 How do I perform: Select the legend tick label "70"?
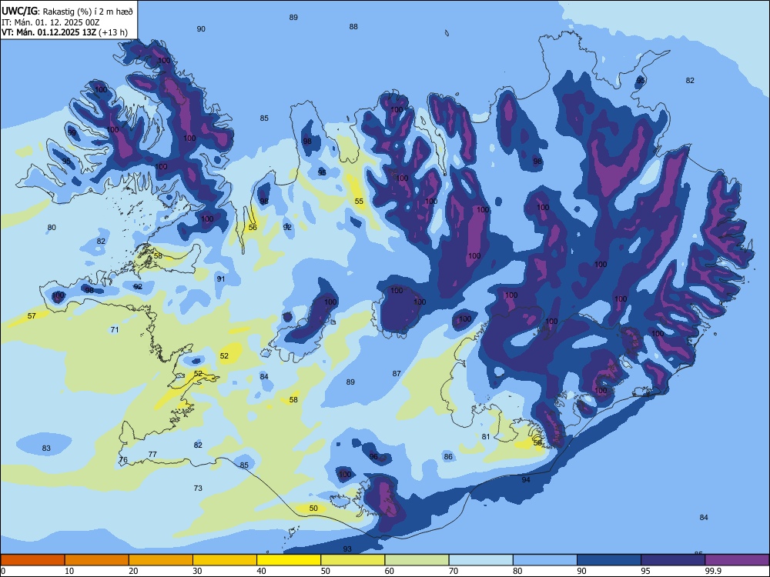pyautogui.click(x=454, y=571)
